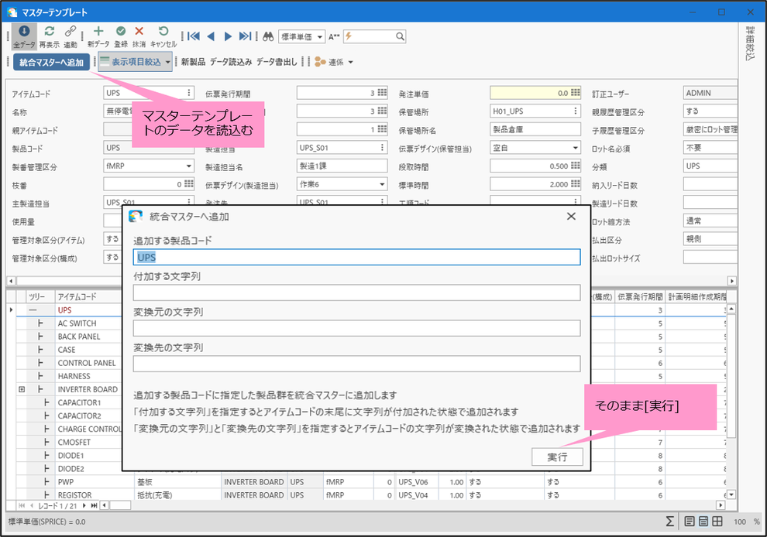This screenshot has height=537, width=767.
Task: Open calculator icon in 標準時間 field
Action: click(575, 184)
